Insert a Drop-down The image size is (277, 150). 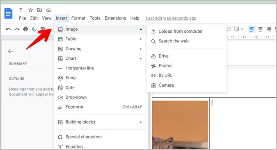pyautogui.click(x=100, y=97)
